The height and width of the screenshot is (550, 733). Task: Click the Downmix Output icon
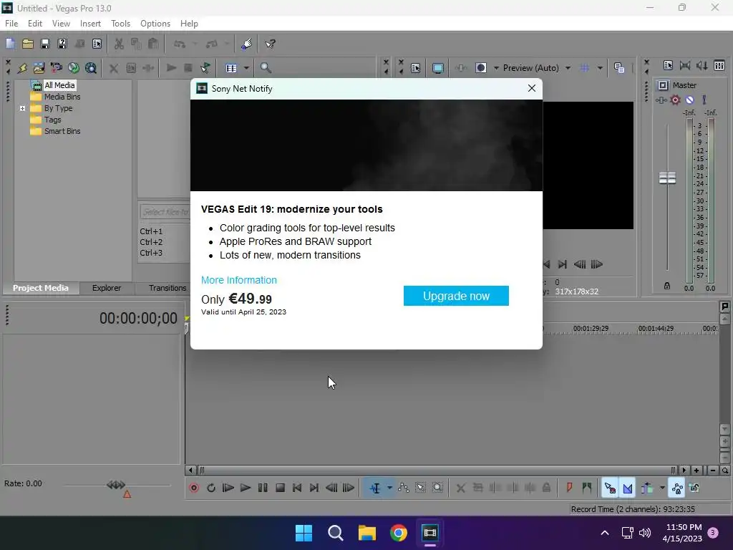[685, 65]
